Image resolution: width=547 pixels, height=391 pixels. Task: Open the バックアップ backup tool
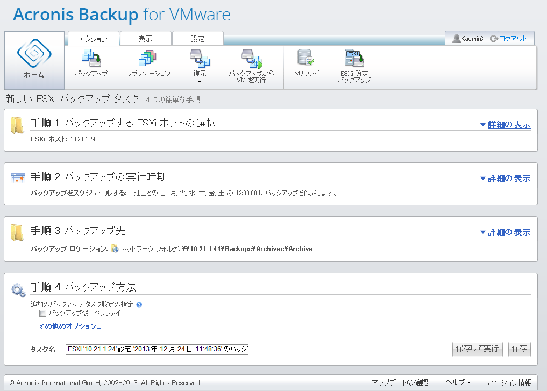(90, 58)
